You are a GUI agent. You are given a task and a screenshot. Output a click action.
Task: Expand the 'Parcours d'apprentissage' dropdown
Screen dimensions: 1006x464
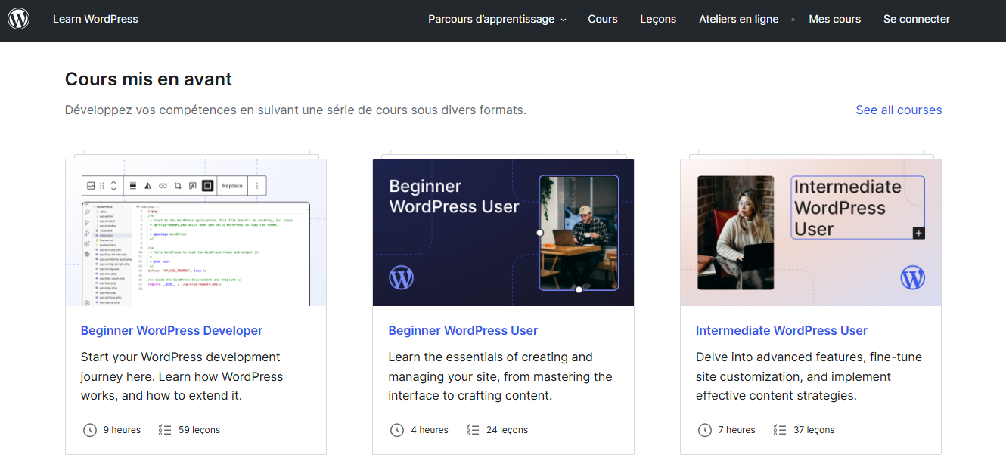[x=496, y=19]
